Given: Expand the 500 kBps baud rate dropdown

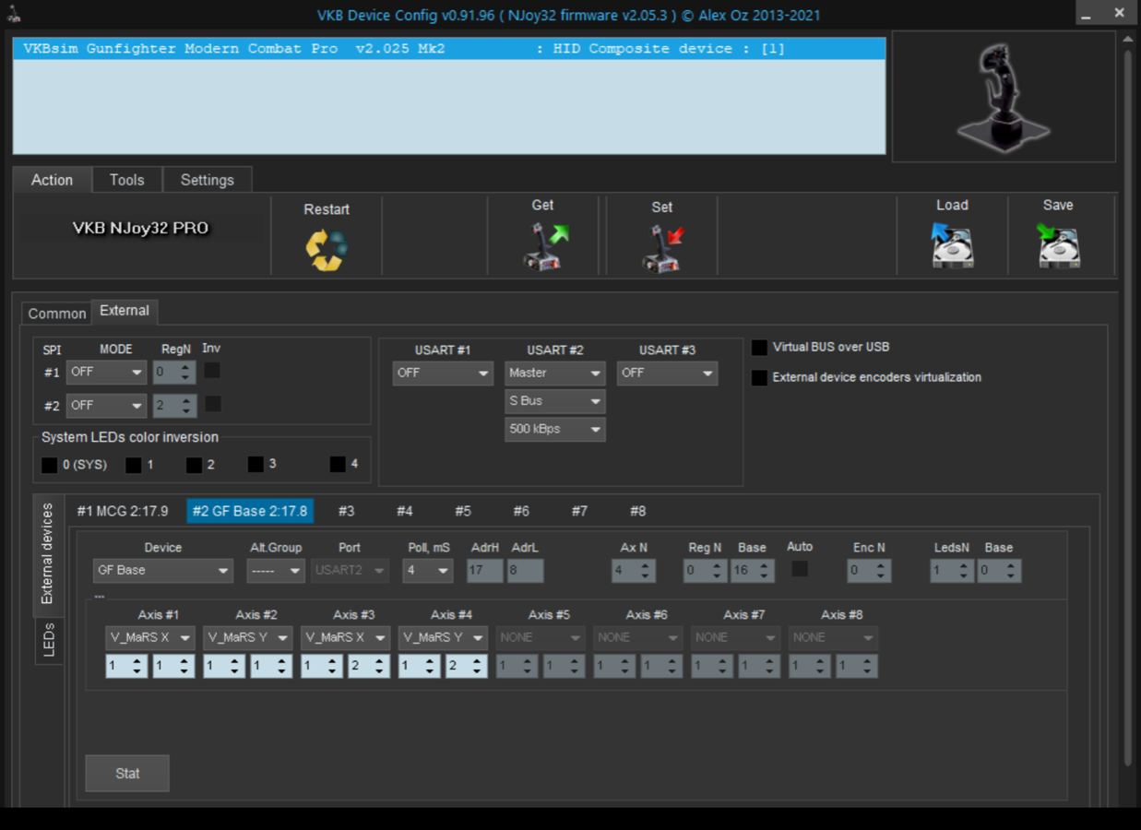Looking at the screenshot, I should pyautogui.click(x=554, y=429).
